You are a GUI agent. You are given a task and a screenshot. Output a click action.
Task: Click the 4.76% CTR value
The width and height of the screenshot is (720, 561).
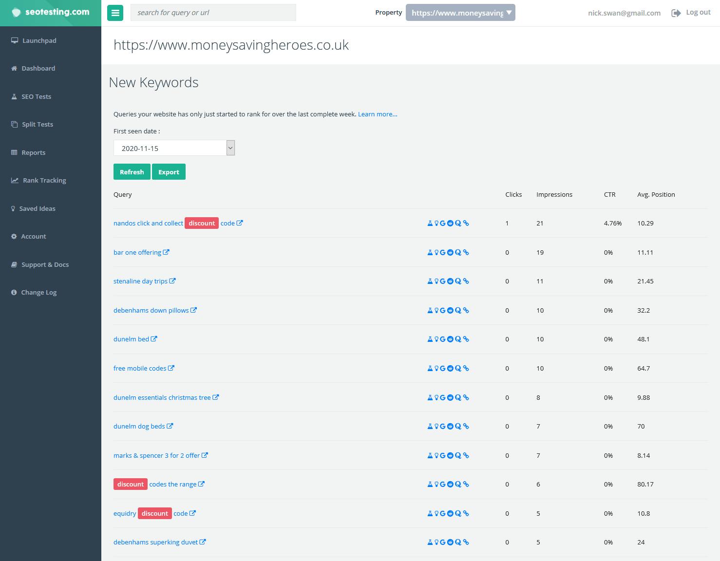[x=613, y=223]
